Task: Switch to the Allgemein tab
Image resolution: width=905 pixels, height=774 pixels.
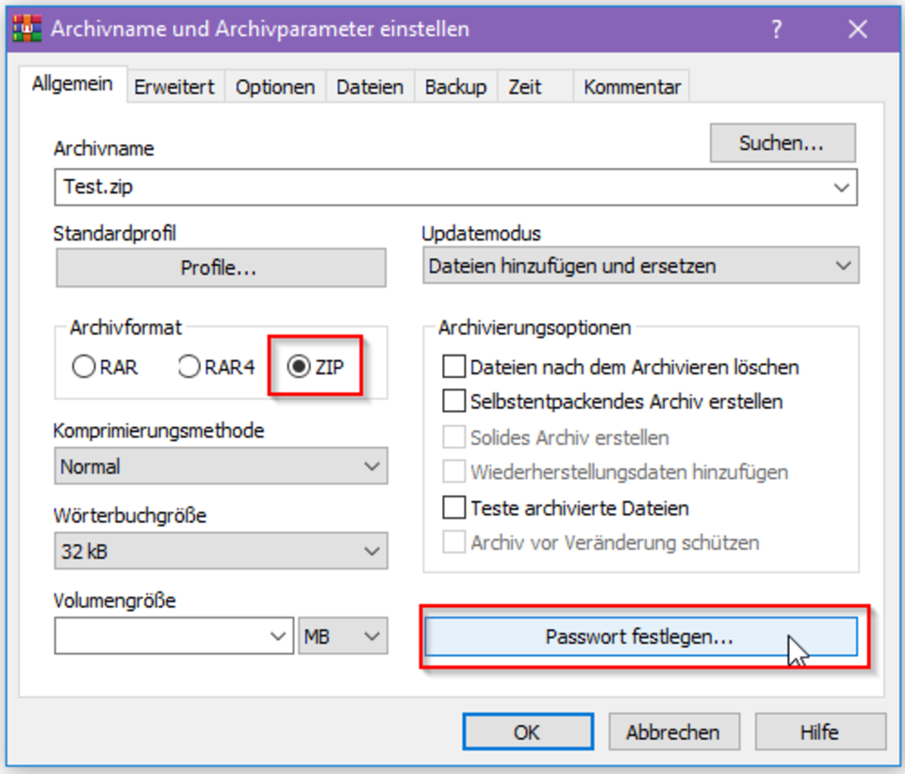Action: 73,84
